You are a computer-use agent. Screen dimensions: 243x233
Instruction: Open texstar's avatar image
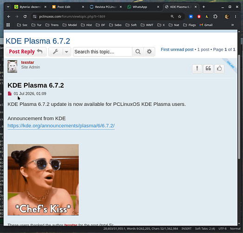pos(13,66)
